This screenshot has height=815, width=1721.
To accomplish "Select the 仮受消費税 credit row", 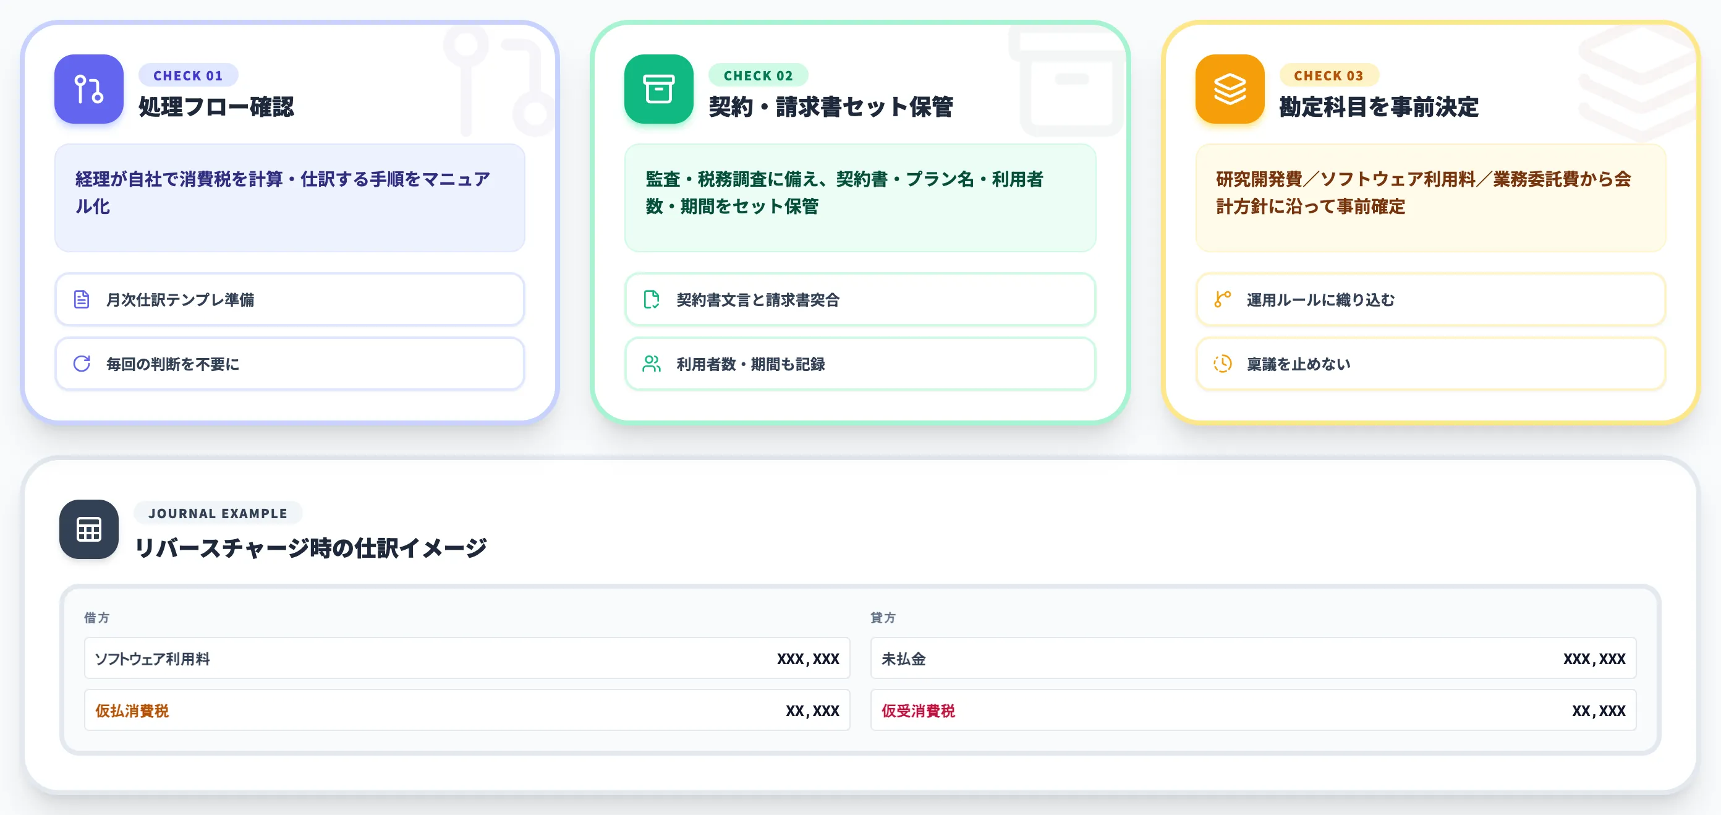I will pos(1253,710).
